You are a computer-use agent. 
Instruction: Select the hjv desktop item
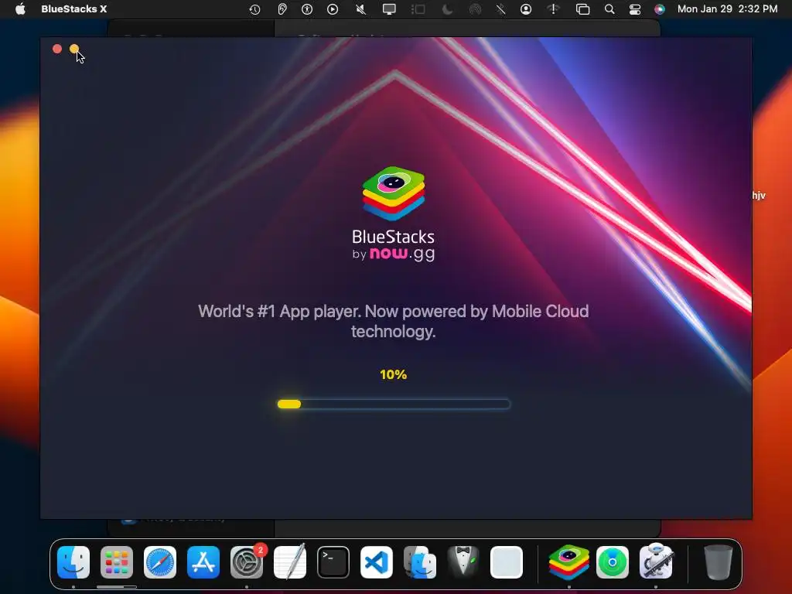(x=759, y=196)
